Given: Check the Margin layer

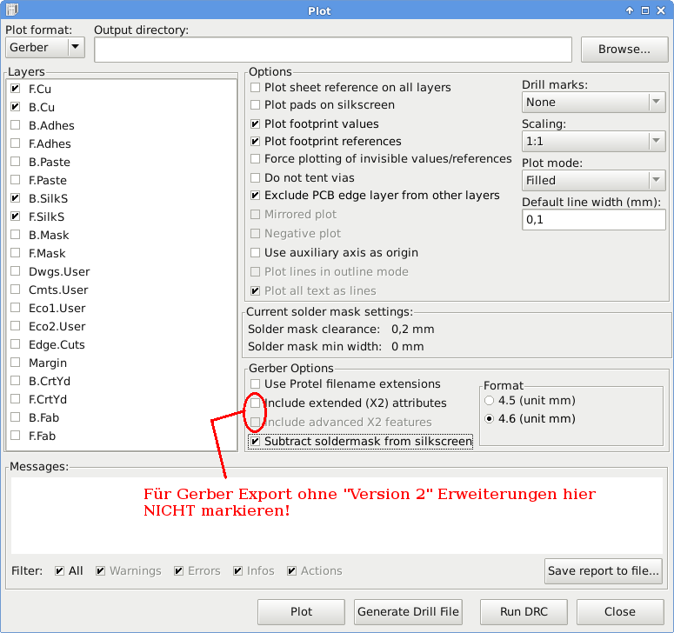Looking at the screenshot, I should point(16,363).
